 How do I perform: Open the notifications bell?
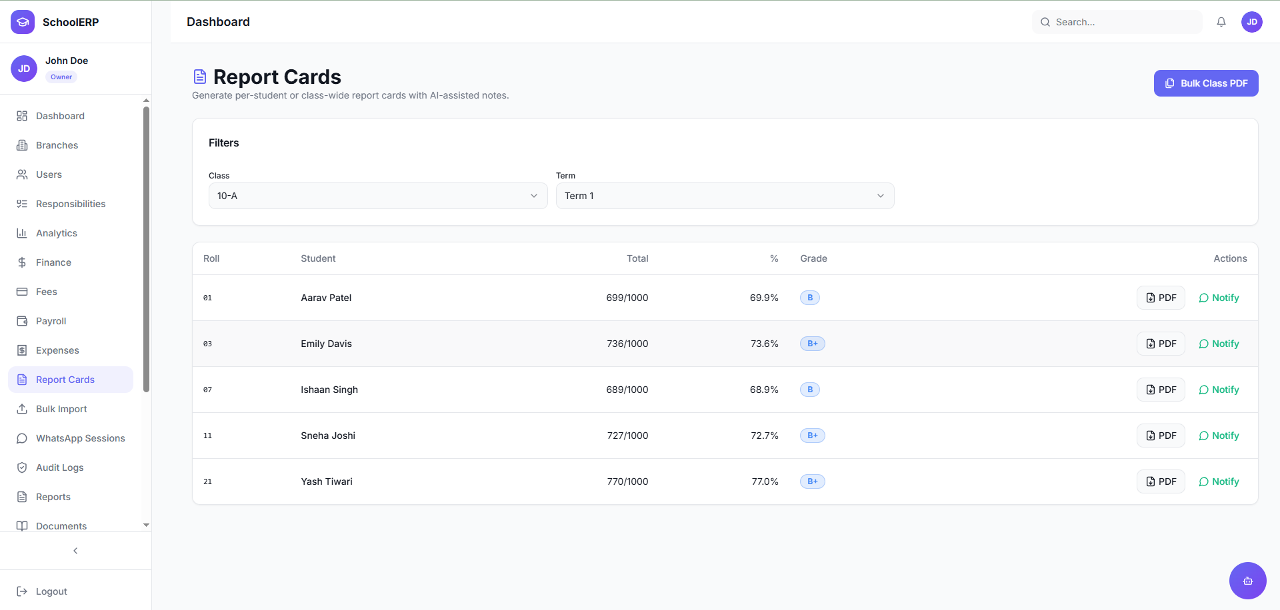click(x=1221, y=22)
